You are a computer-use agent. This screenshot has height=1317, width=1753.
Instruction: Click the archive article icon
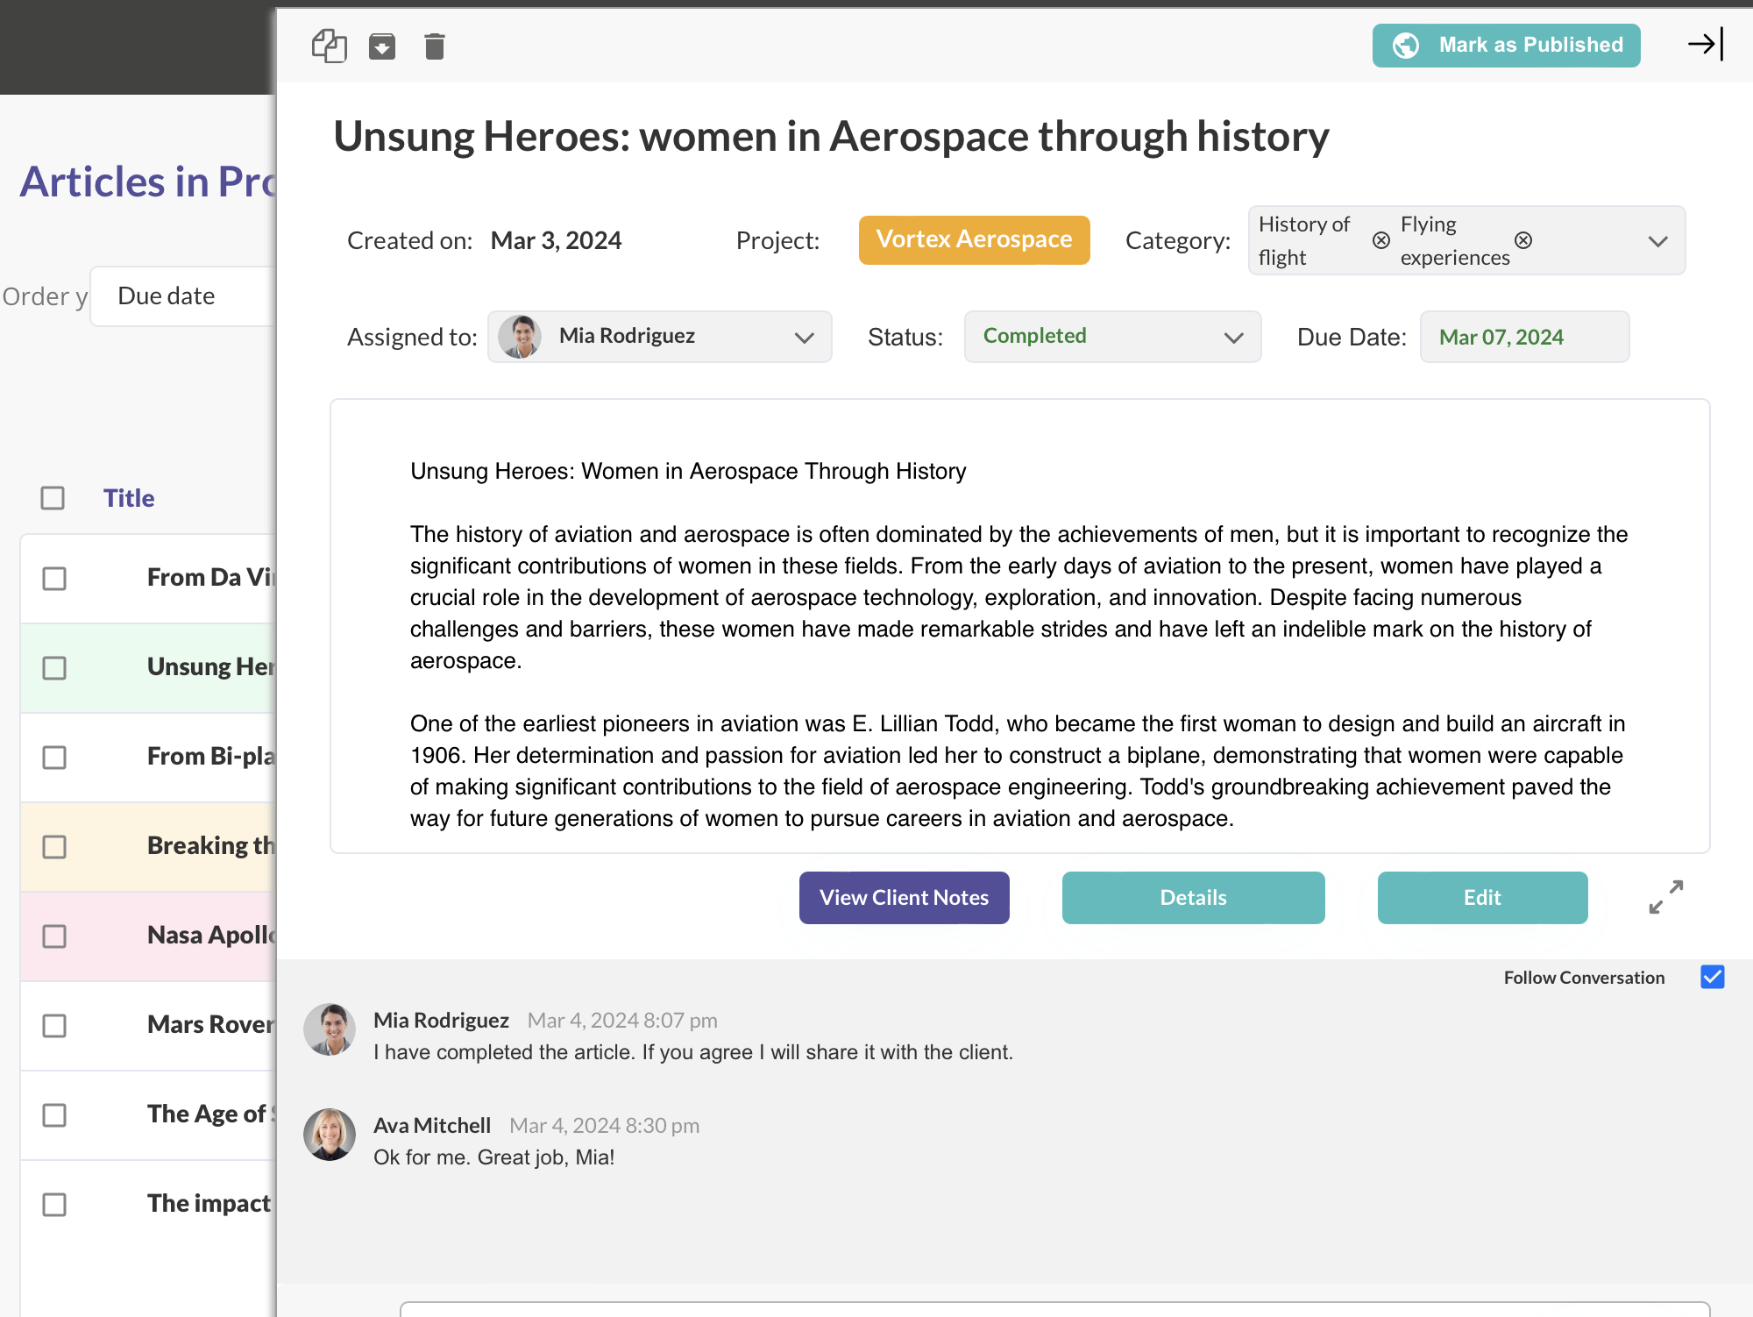point(382,46)
